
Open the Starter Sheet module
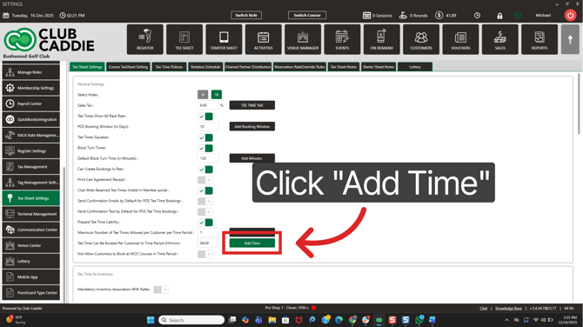[x=224, y=39]
